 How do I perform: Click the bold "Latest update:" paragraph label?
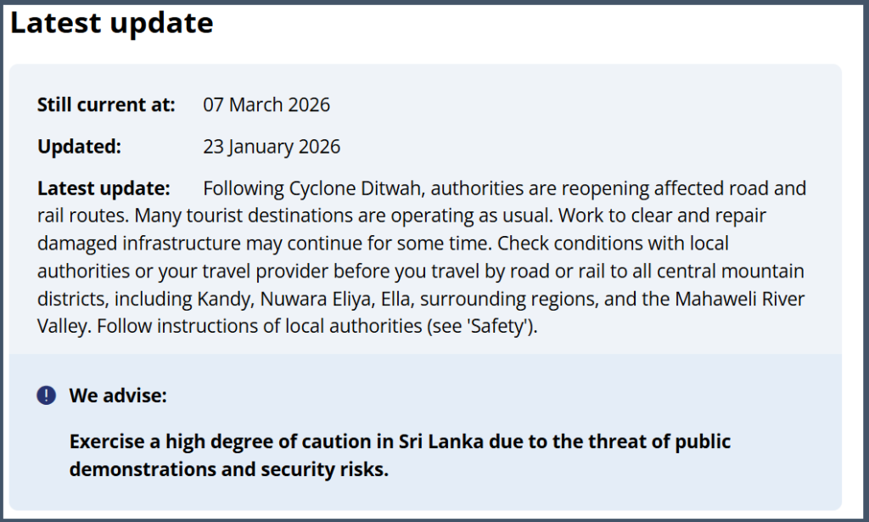point(104,188)
